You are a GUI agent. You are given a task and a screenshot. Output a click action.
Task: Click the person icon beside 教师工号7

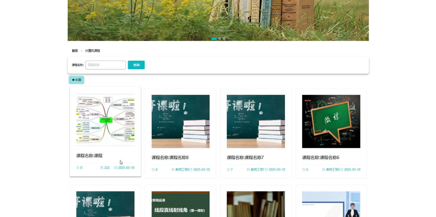tap(248, 169)
